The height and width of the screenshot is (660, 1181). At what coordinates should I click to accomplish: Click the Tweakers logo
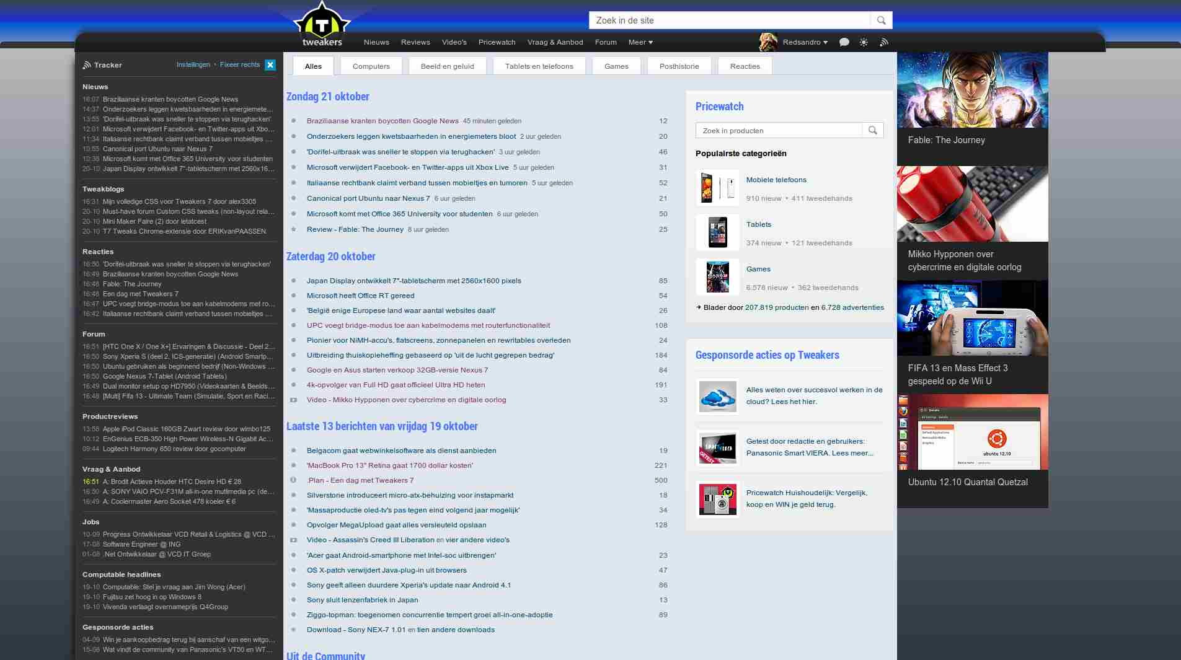[x=323, y=24]
